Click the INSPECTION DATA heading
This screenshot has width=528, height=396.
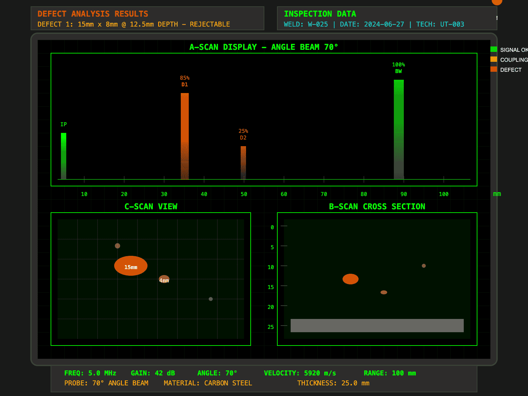(x=320, y=14)
